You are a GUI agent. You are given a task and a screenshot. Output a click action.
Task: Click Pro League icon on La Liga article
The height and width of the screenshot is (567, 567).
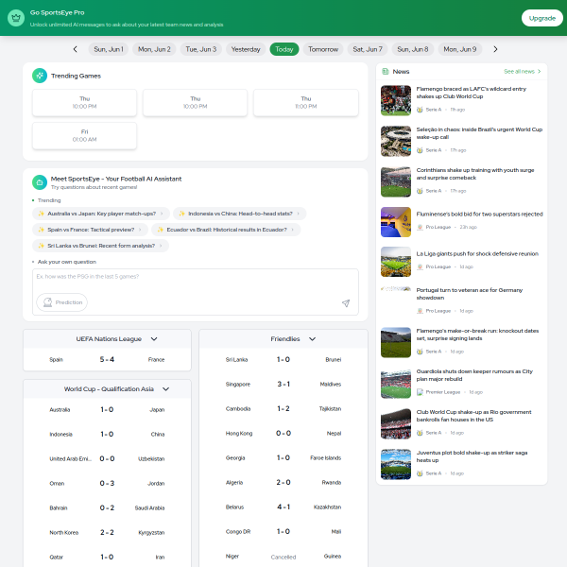tap(420, 266)
